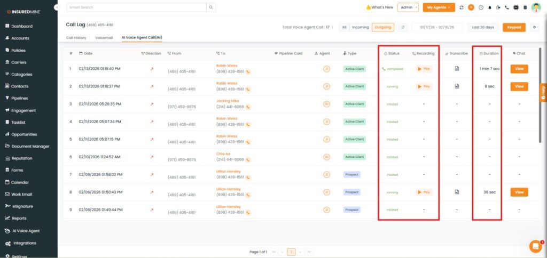Open call log settings gear icon

click(x=534, y=27)
